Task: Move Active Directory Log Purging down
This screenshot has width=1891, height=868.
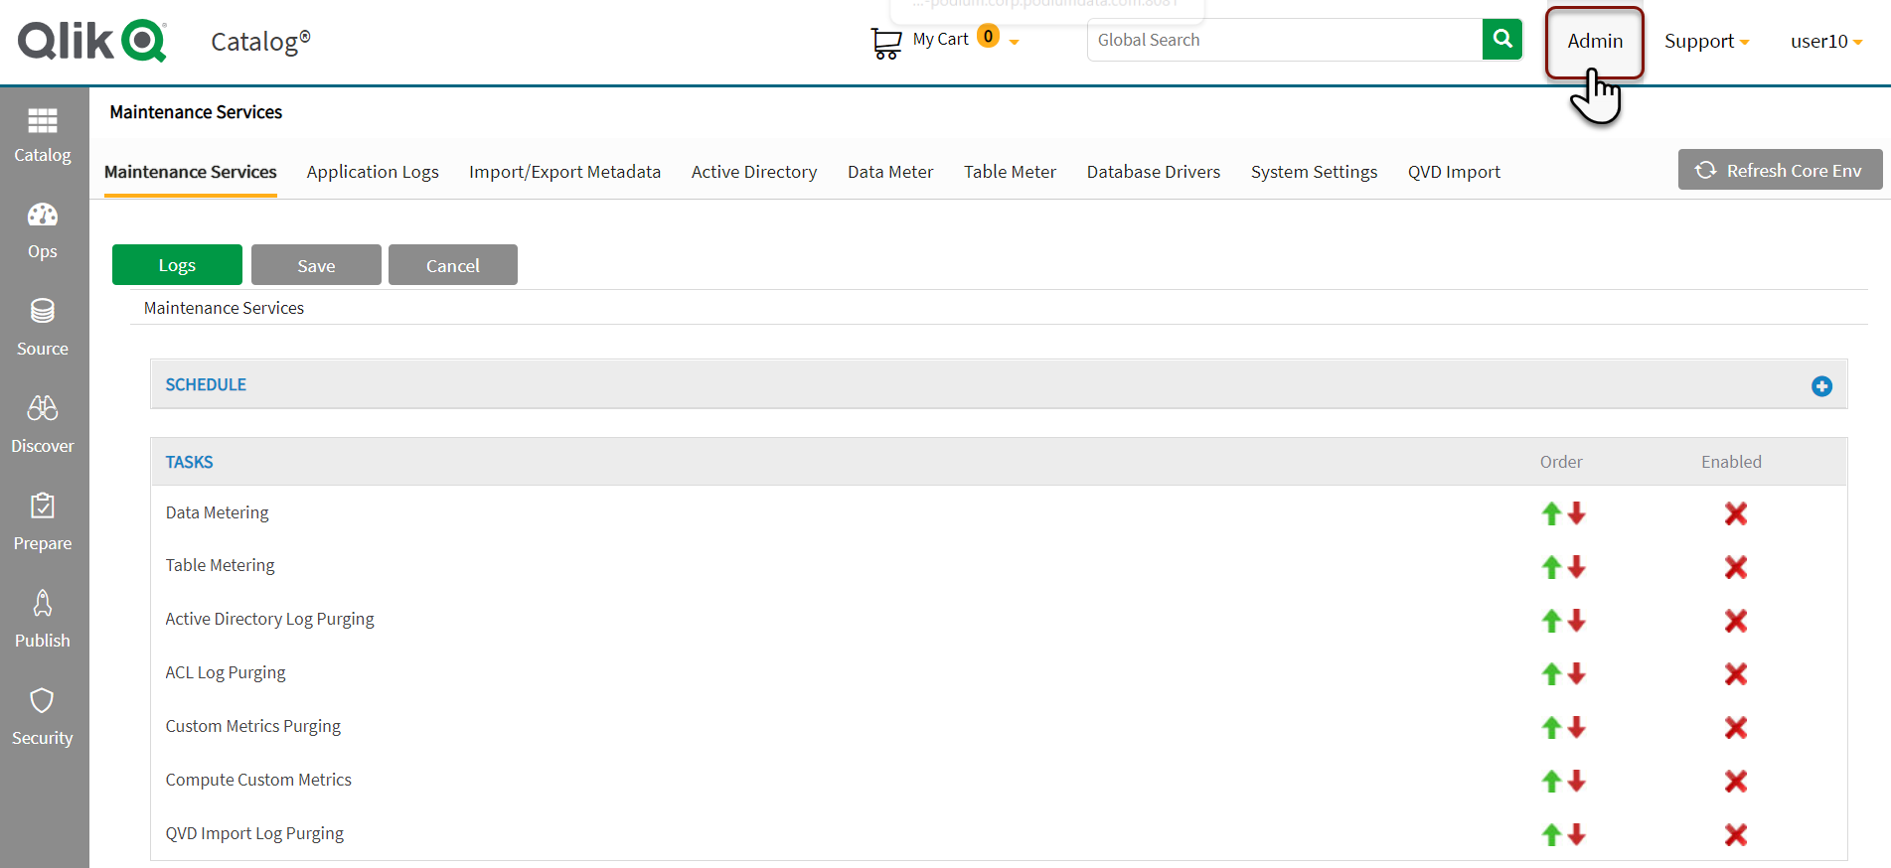Action: pyautogui.click(x=1577, y=621)
